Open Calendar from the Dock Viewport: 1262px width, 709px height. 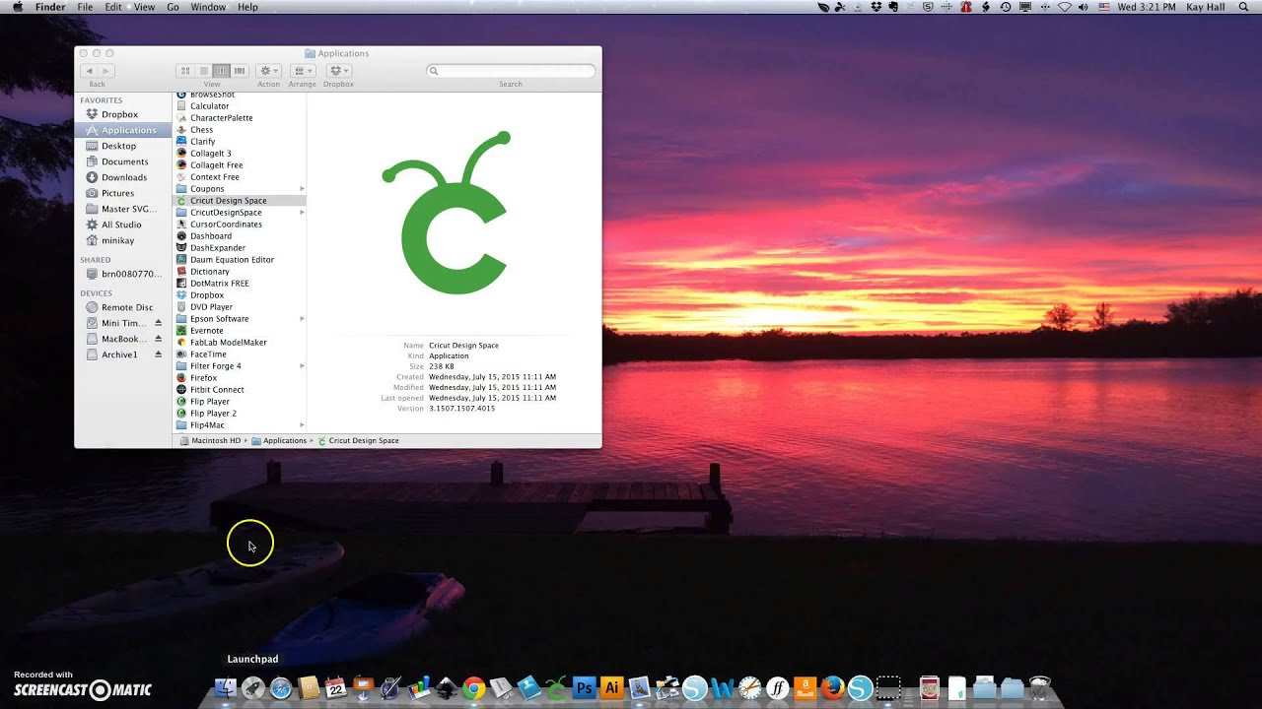335,687
